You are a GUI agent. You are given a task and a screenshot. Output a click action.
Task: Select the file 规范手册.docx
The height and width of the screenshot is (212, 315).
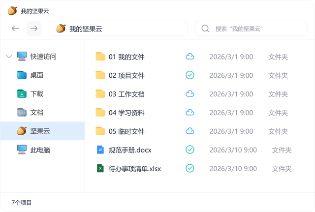pos(130,150)
